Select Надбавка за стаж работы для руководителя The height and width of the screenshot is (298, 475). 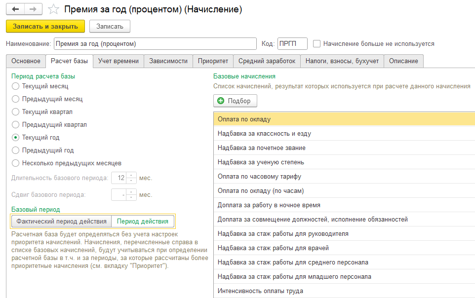tap(344, 233)
